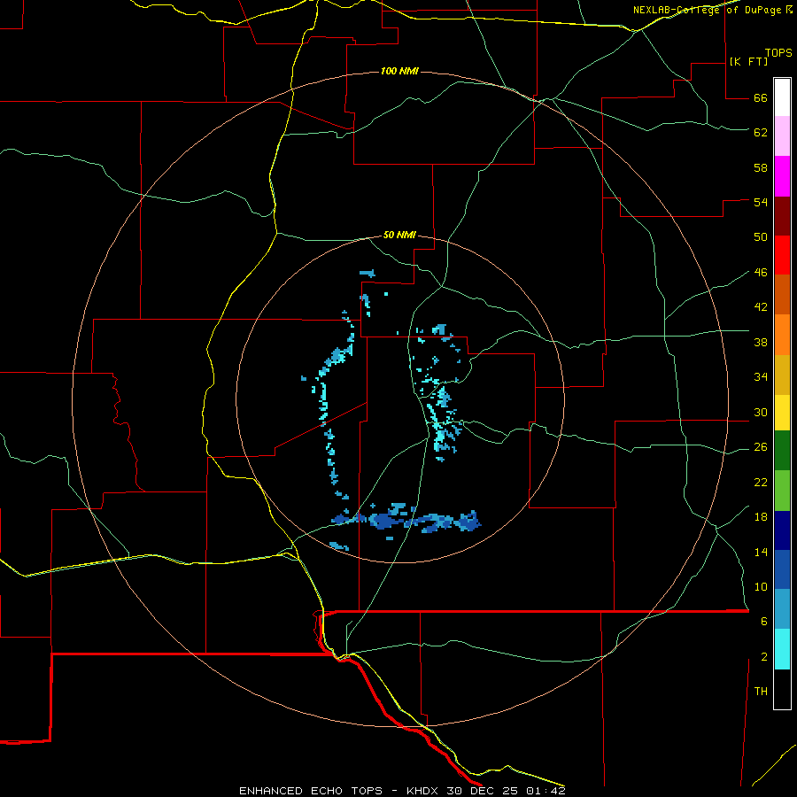
Task: Click the light pink legend swatch
Action: (x=782, y=135)
